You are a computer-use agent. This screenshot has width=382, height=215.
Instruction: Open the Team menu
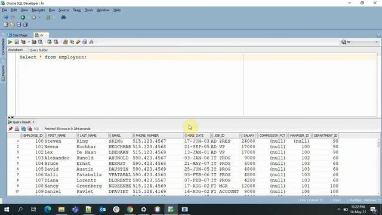point(77,10)
